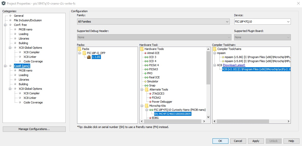The height and width of the screenshot is (146, 302).
Task: Click the Snap status icon
Action: (x=146, y=85)
